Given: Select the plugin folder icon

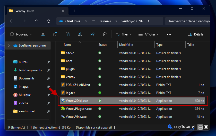Looking at the screenshot, I should point(63,69).
